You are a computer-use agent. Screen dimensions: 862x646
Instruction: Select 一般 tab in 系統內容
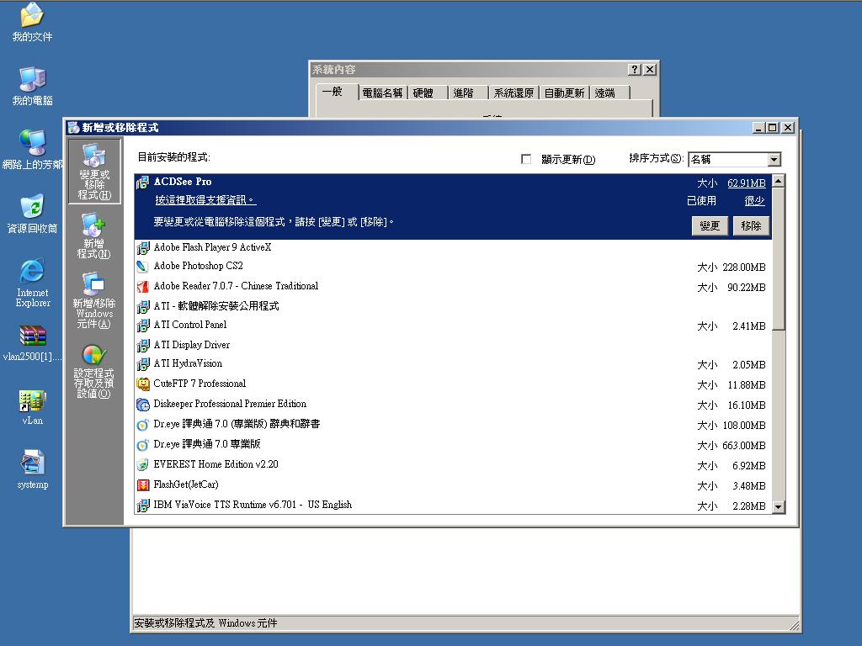(x=333, y=91)
